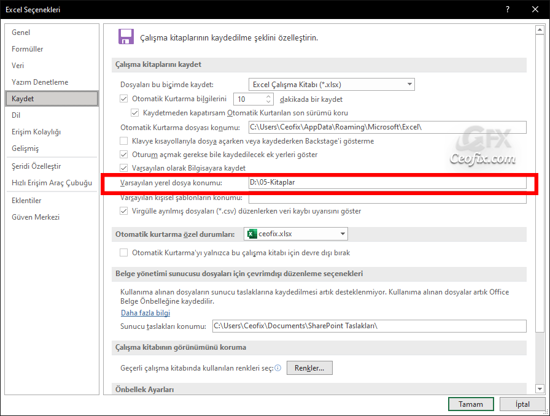Open the Gelişmiş category
Viewport: 550px width, 416px height.
[x=52, y=148]
